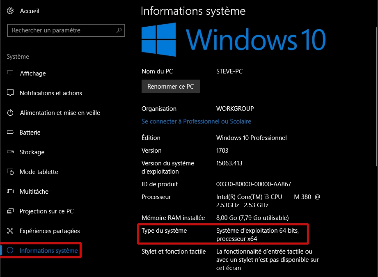378x277 pixels.
Task: Click the search magnifier icon
Action: (x=119, y=30)
